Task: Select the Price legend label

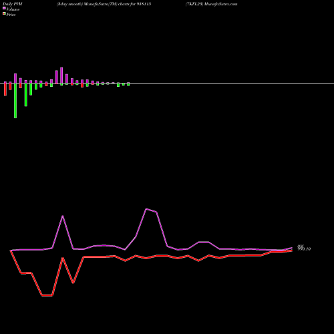Action: 11,15
